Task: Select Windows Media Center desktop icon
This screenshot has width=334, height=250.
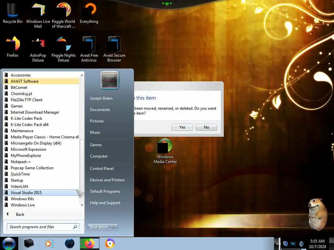Action: pos(165,151)
